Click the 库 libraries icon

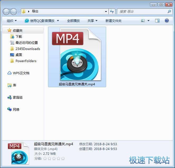[x=10, y=85]
